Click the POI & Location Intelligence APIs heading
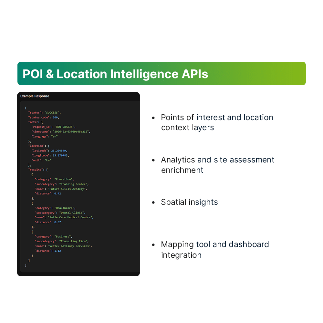The image size is (323, 323). click(x=115, y=74)
